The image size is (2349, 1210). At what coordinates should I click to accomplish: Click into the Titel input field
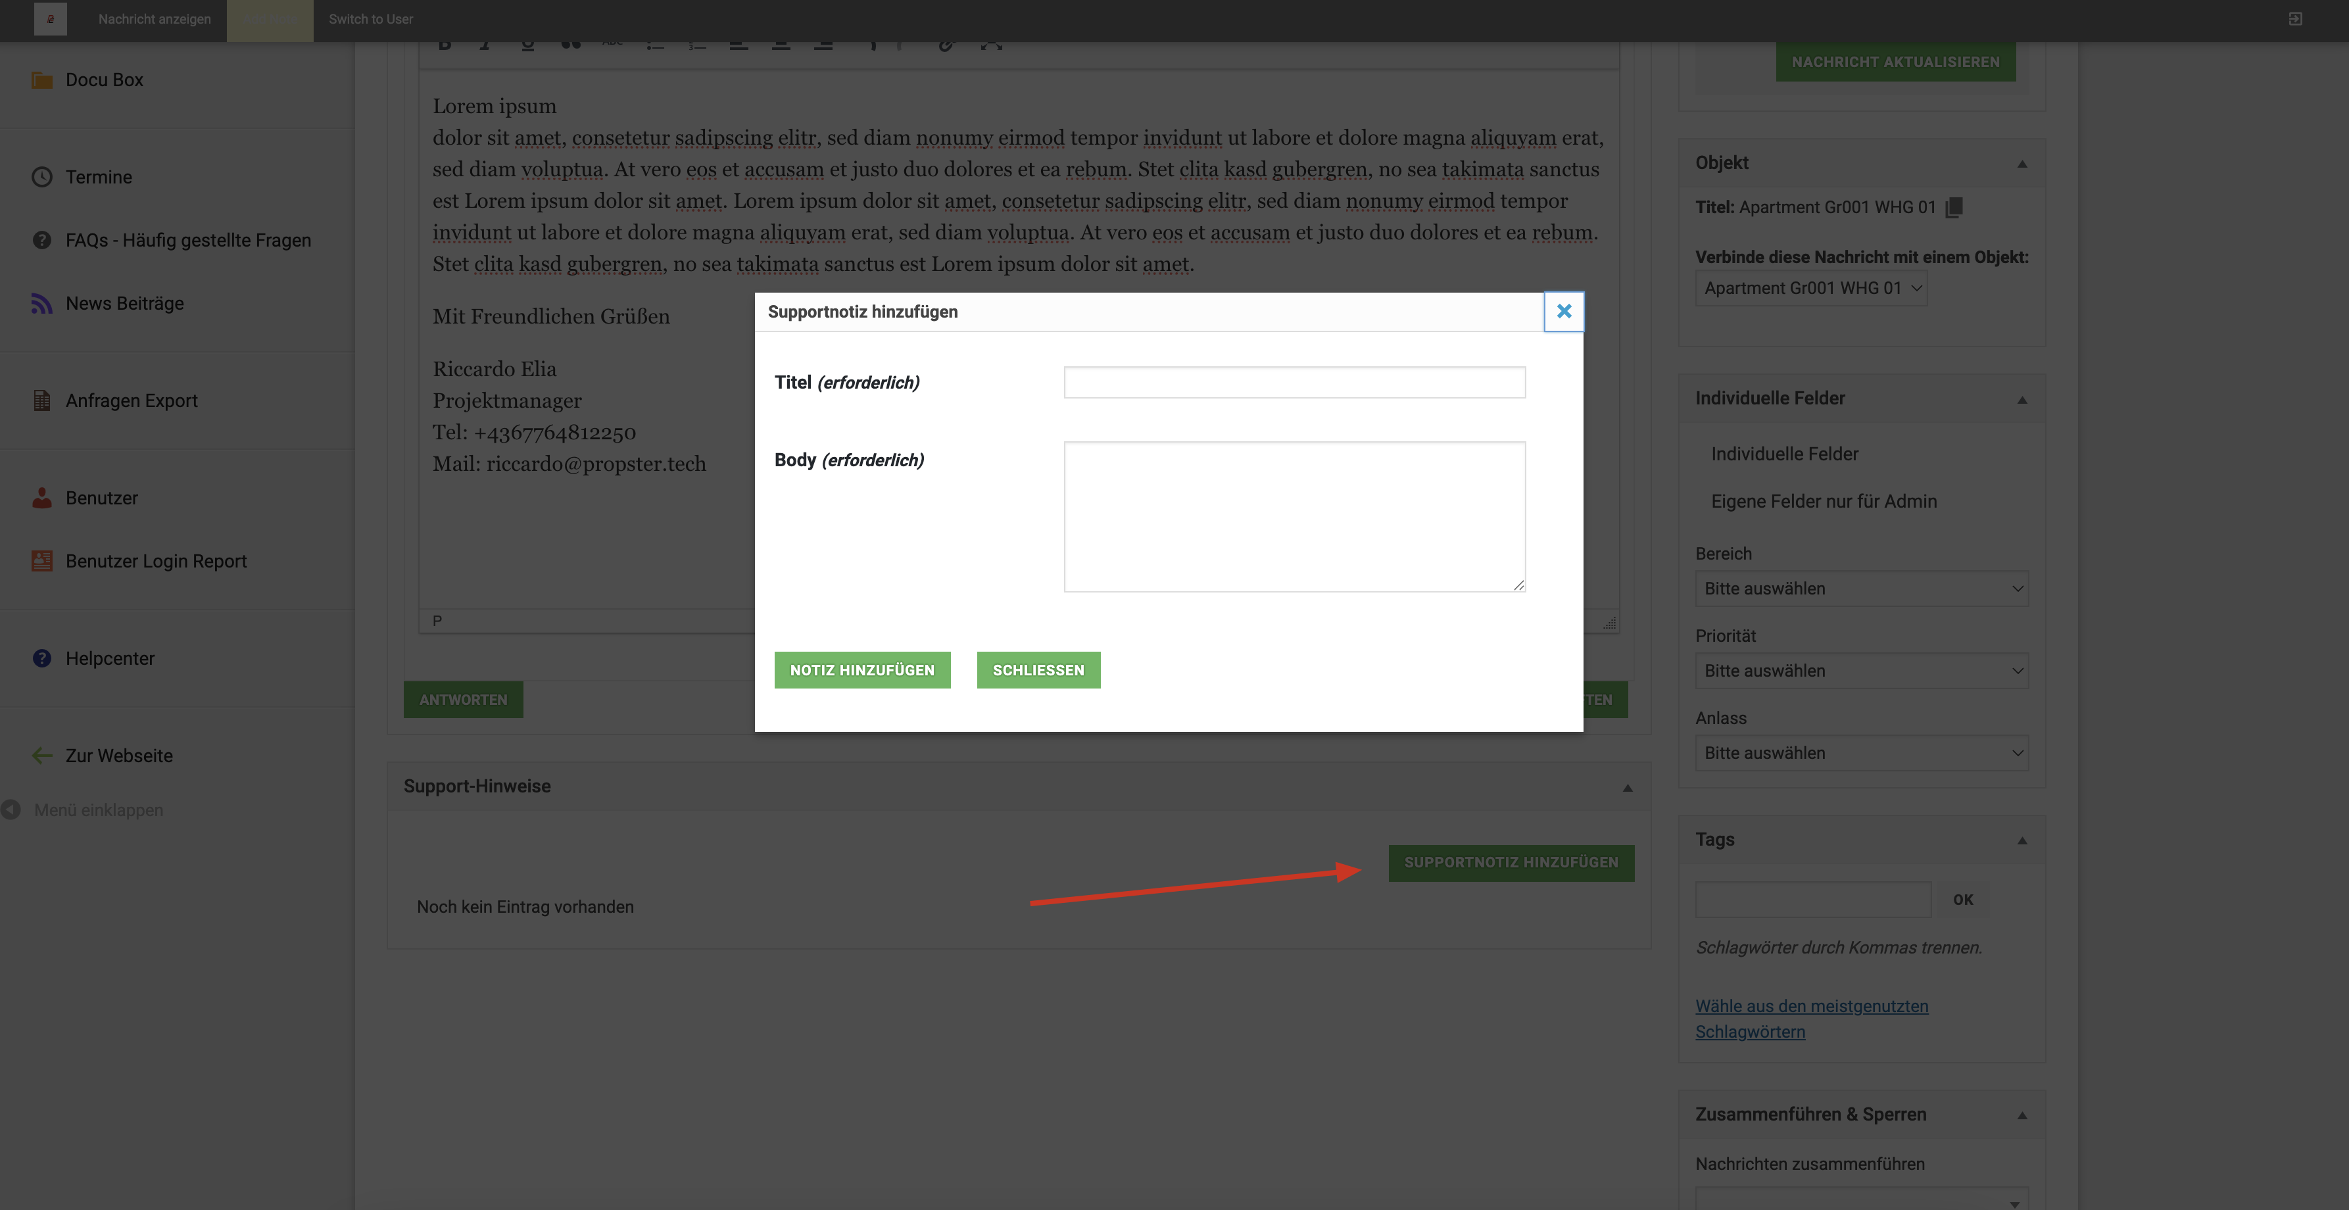tap(1294, 383)
